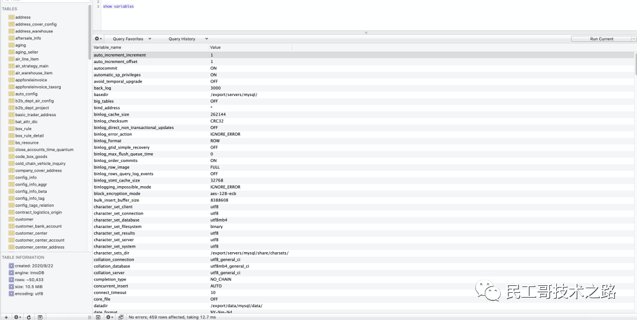The width and height of the screenshot is (637, 320).
Task: Click the Run Current button
Action: point(601,39)
